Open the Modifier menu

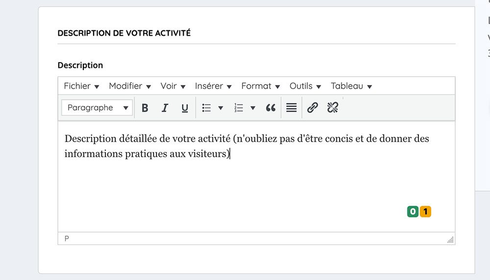tap(130, 86)
